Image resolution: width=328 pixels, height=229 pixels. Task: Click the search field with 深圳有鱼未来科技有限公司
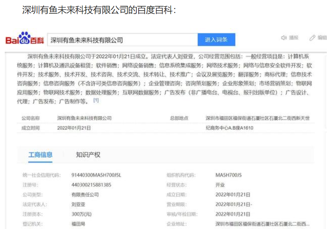click(123, 40)
